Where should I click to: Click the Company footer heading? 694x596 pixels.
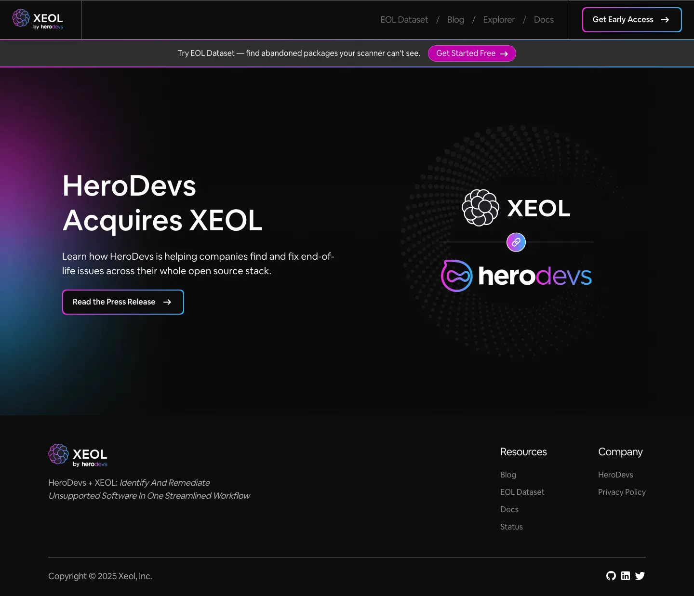(x=620, y=452)
